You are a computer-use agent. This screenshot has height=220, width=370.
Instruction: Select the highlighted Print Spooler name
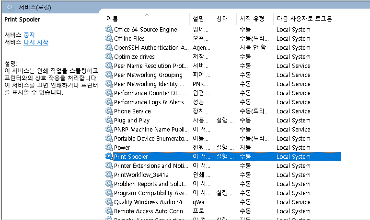click(131, 157)
